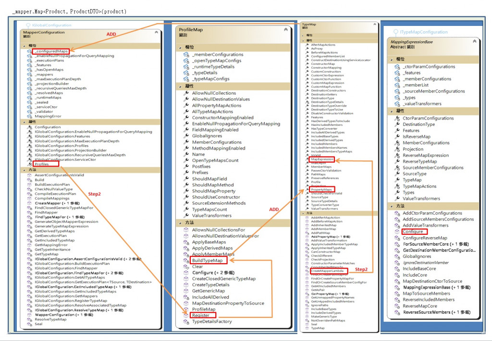
Task: Select the _enableNullPropagationForQueryMapping field
Action: tap(74, 56)
